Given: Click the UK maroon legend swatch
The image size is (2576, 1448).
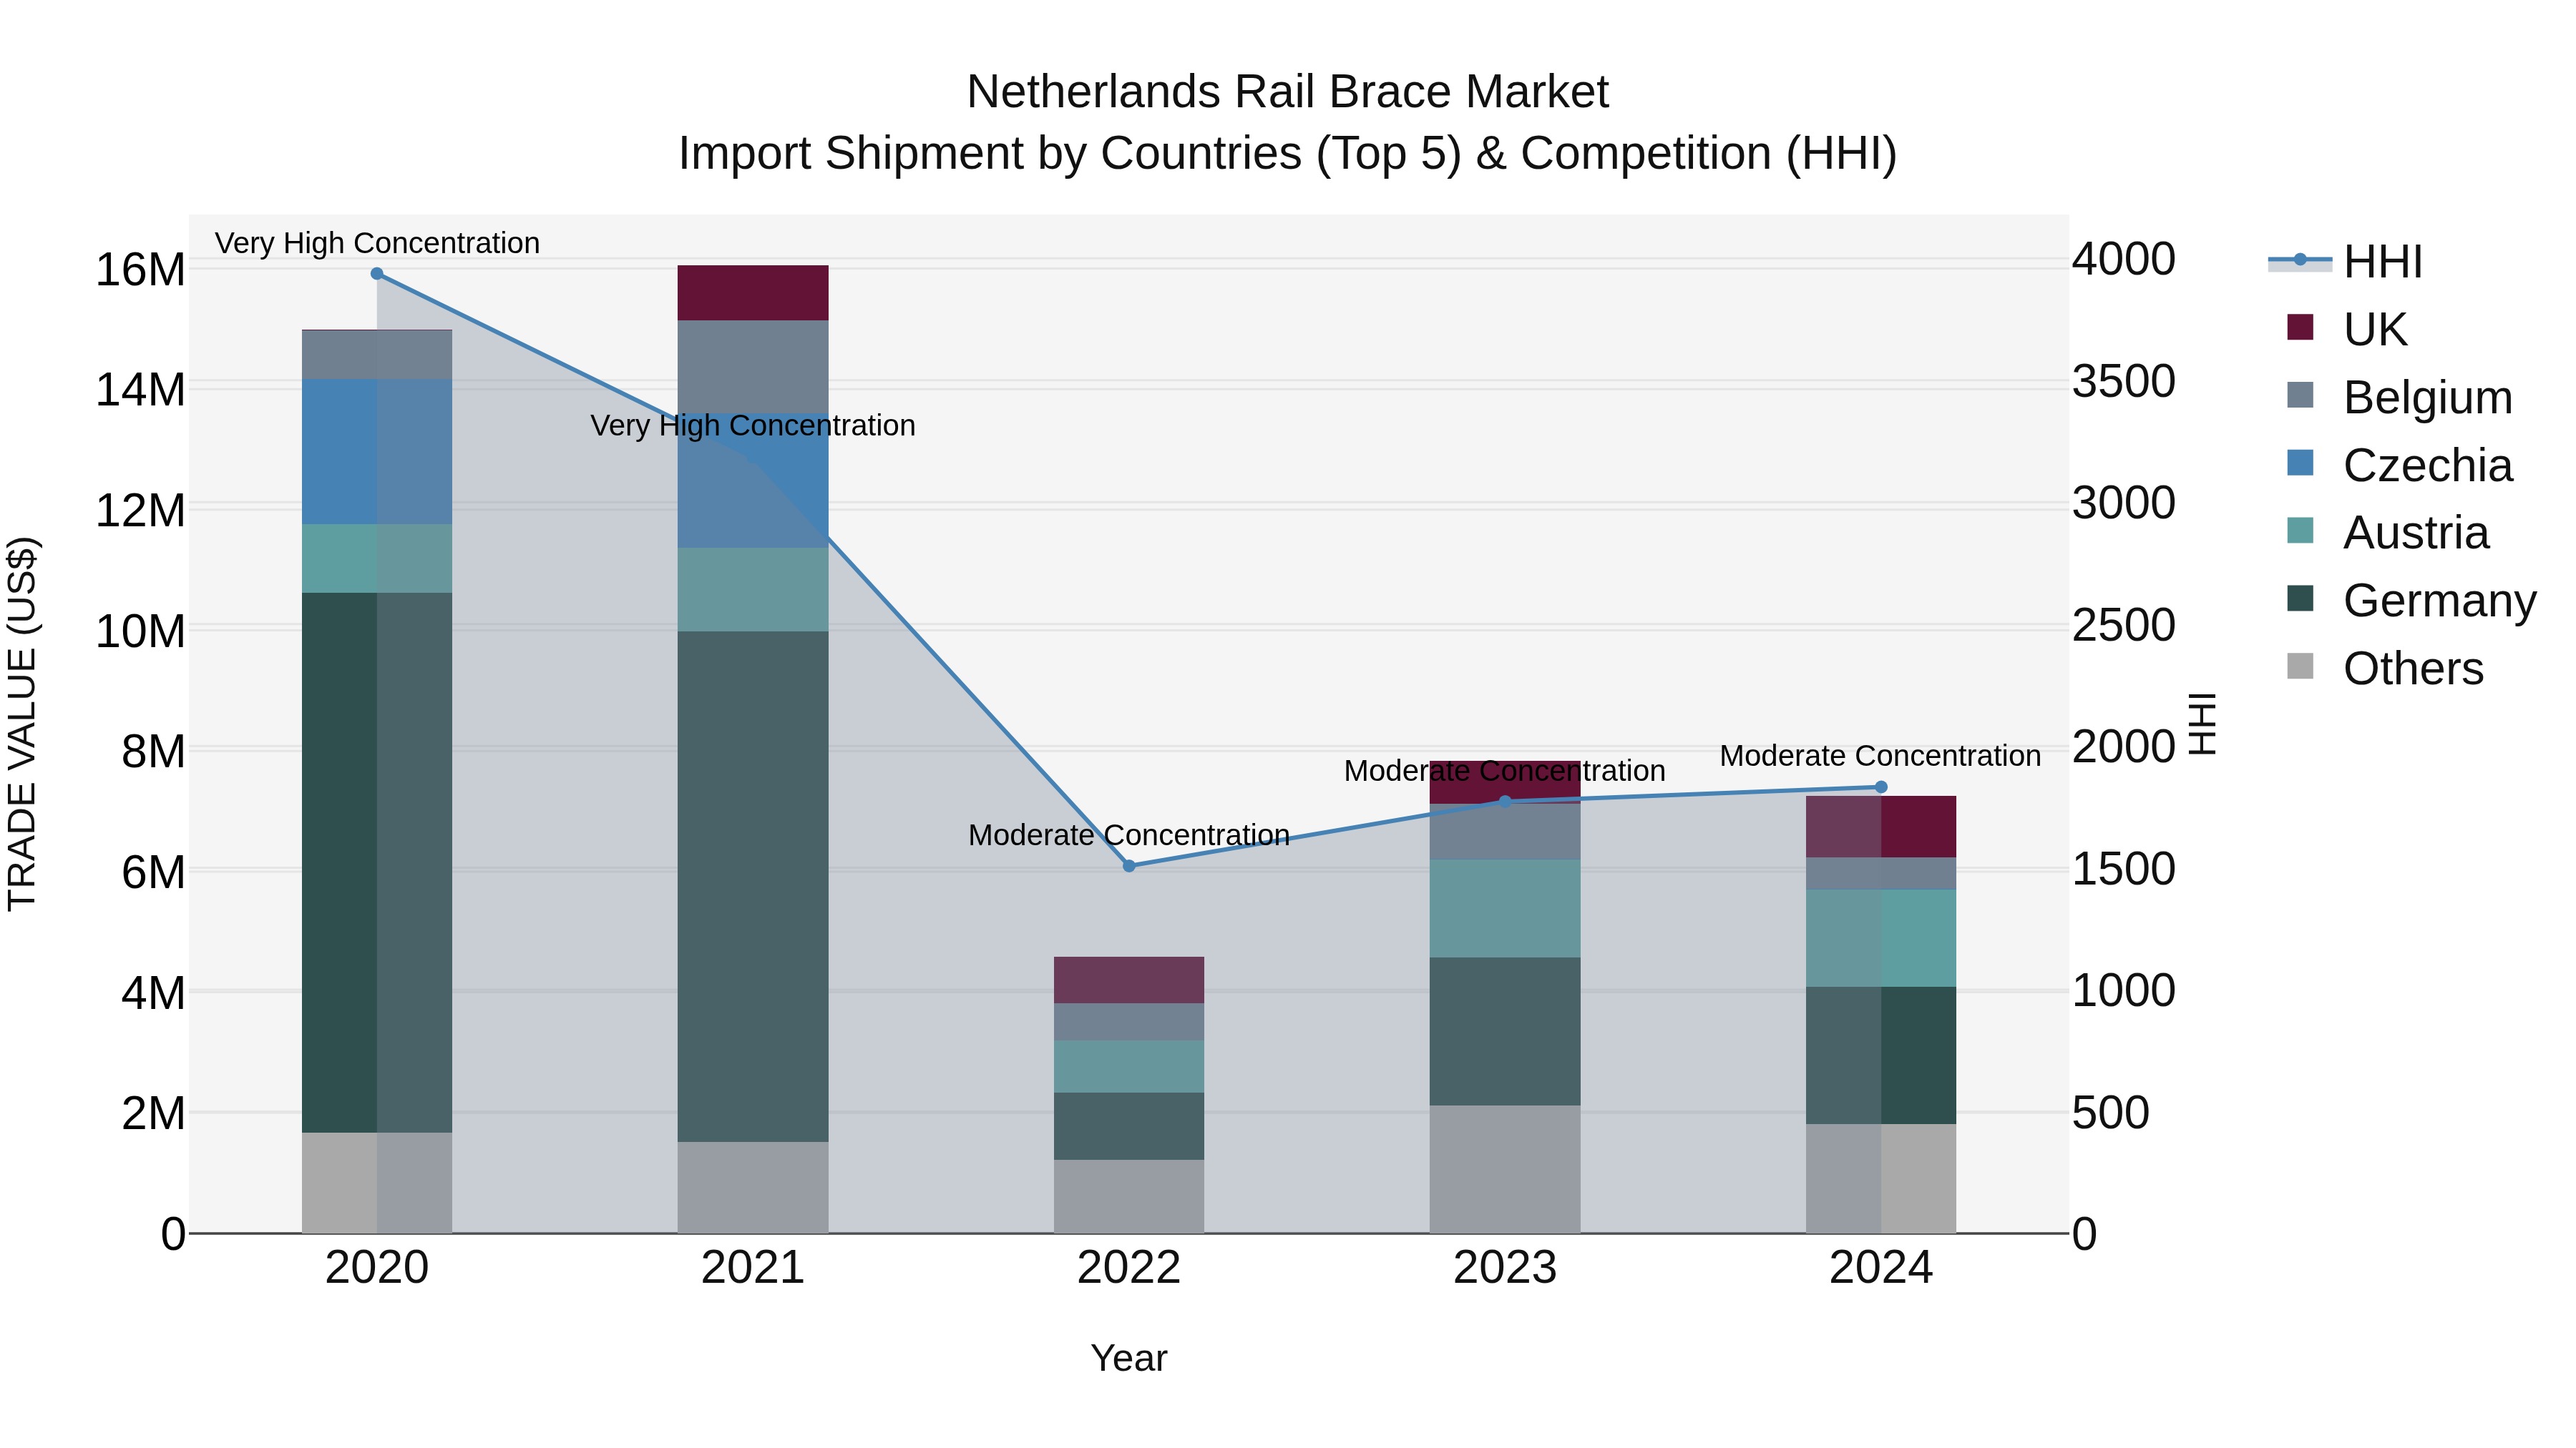Looking at the screenshot, I should click(x=2300, y=327).
